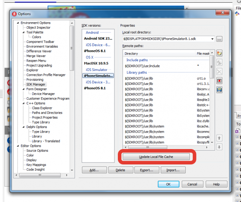Select Explorer in options tree
This screenshot has width=241, height=202.
[x=32, y=70]
